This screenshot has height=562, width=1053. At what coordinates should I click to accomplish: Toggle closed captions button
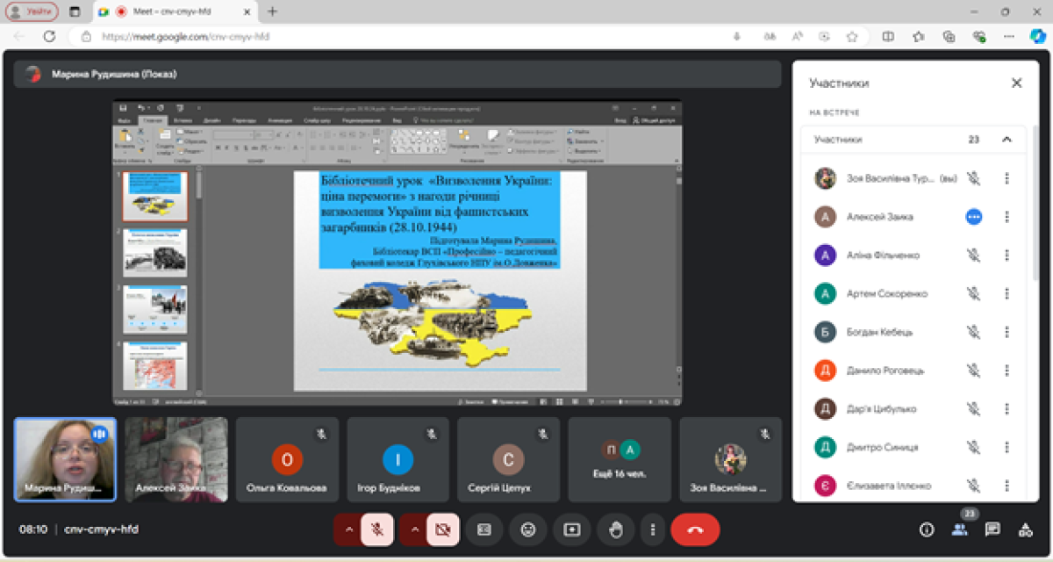[x=484, y=530]
